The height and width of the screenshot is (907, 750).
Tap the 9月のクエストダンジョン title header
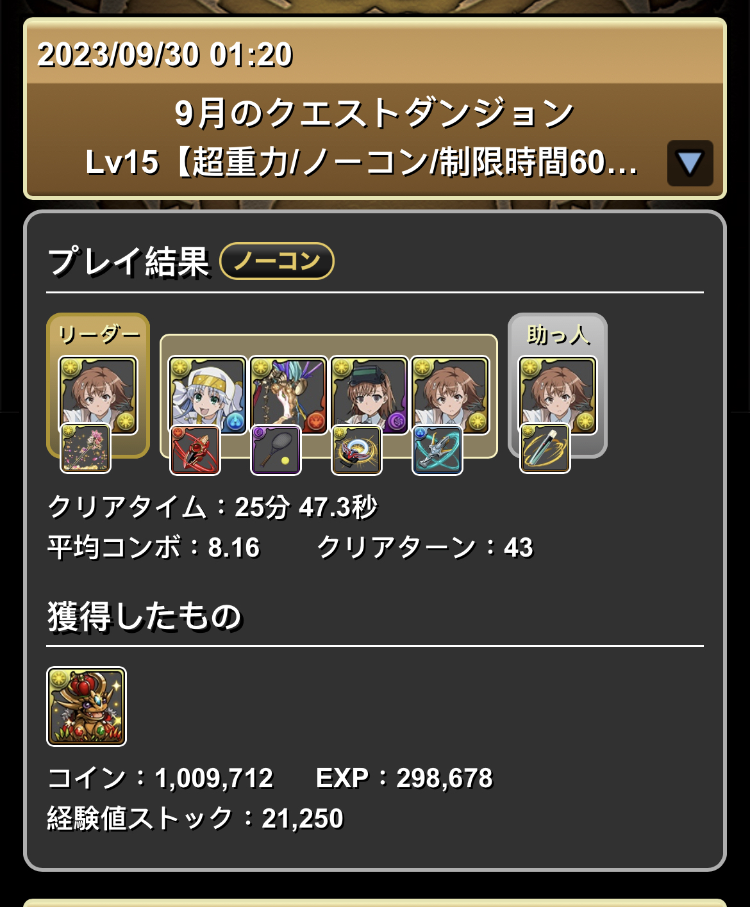(x=374, y=113)
